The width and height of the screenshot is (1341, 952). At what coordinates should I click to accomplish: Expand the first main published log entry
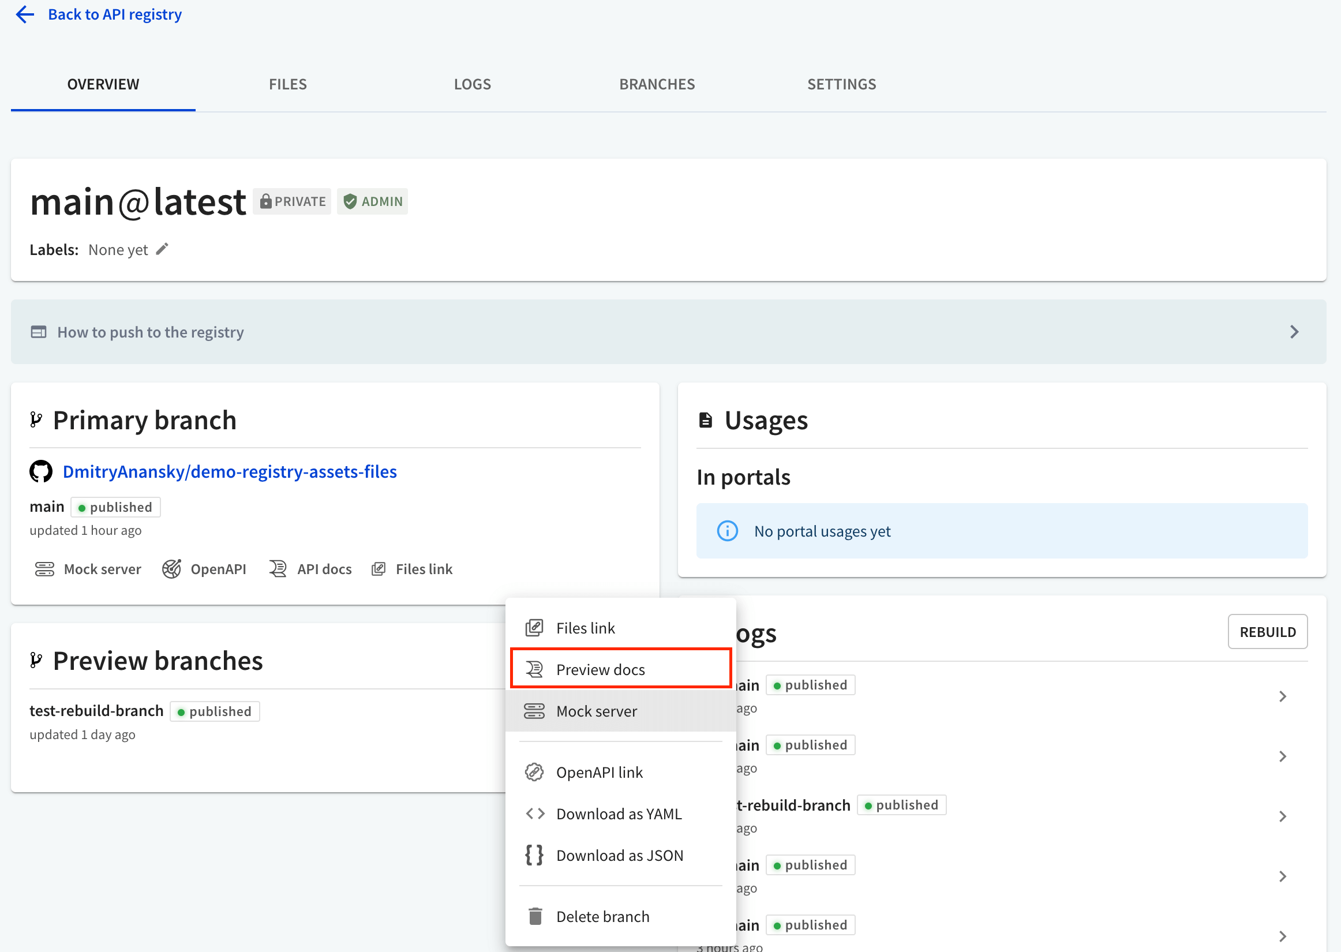(1282, 696)
